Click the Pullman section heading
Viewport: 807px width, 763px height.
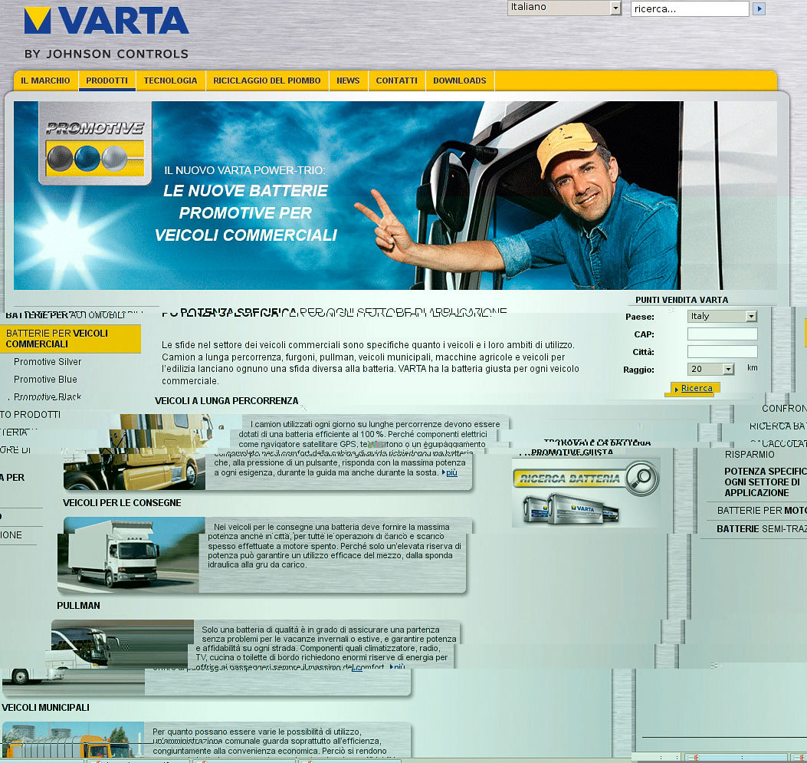point(78,606)
